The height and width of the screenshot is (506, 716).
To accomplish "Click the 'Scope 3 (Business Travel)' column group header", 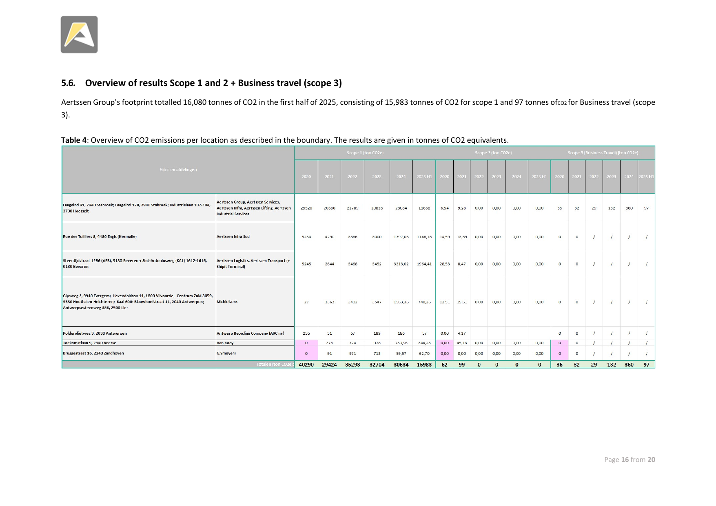I will [603, 153].
